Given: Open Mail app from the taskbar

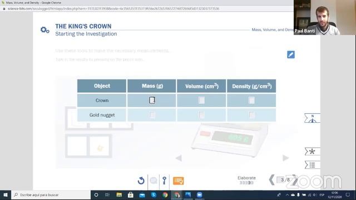Looking at the screenshot, I should 142,195.
